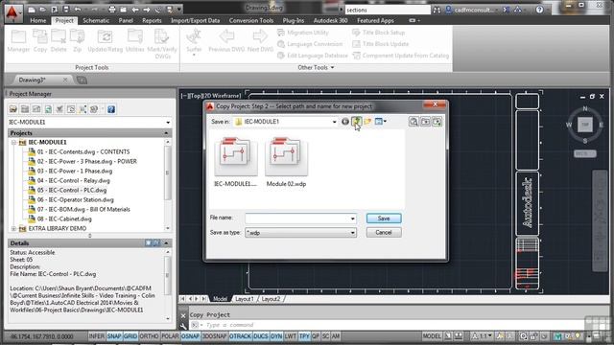This screenshot has width=614, height=345.
Task: Switch to the Reports ribbon tab
Action: [152, 21]
